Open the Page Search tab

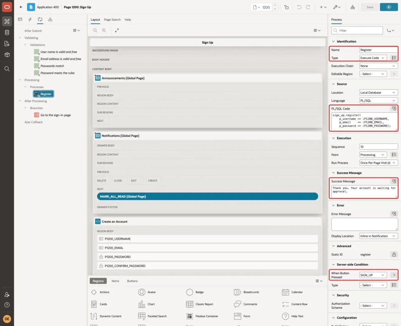(x=112, y=20)
